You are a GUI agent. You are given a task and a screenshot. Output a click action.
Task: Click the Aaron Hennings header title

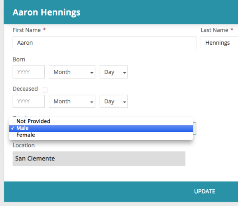coord(46,12)
